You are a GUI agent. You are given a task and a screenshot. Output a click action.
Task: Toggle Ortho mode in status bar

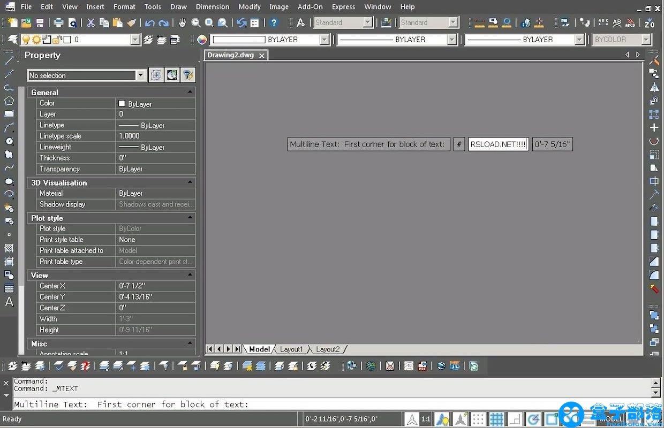click(515, 419)
